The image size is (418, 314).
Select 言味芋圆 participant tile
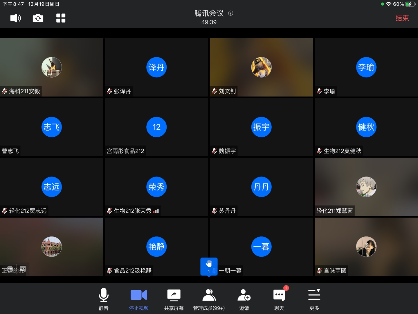click(x=366, y=247)
